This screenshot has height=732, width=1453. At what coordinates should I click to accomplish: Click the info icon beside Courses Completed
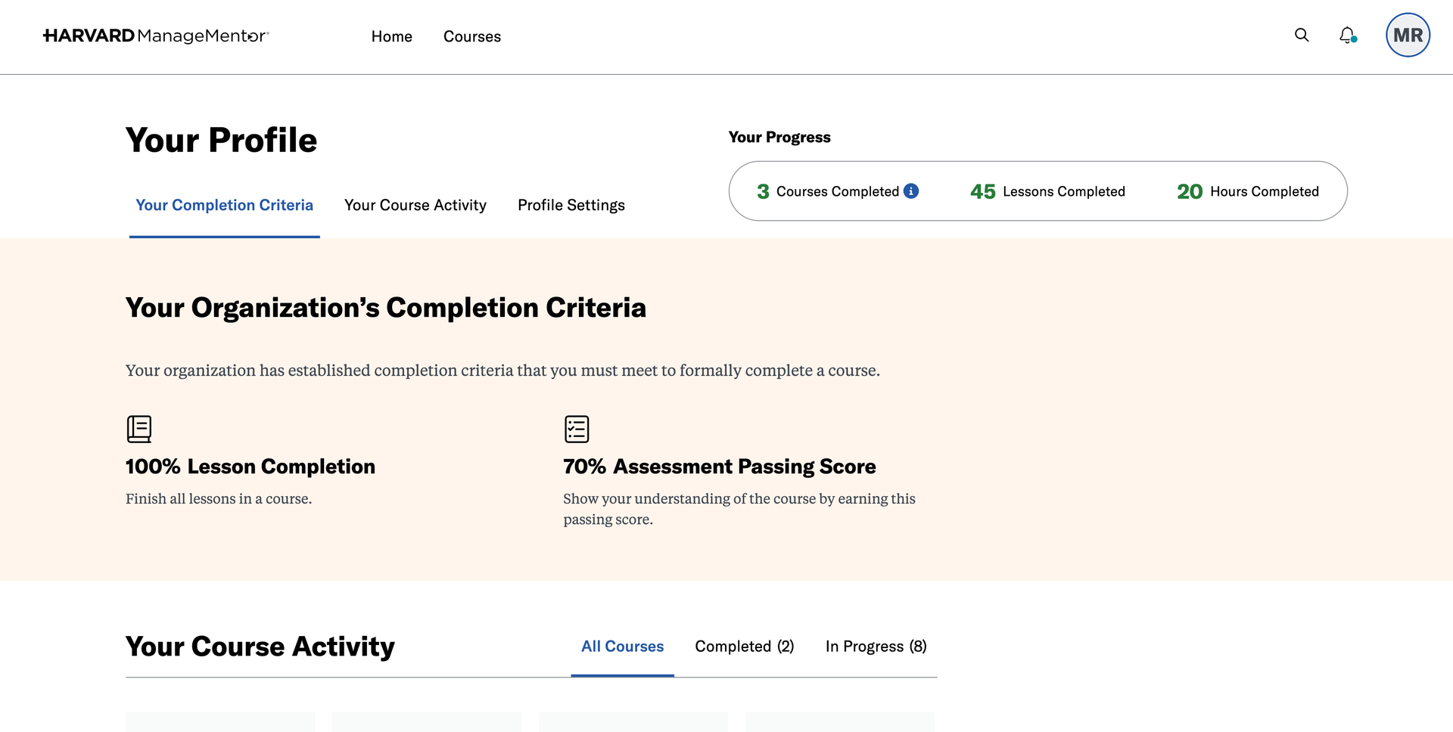[911, 191]
